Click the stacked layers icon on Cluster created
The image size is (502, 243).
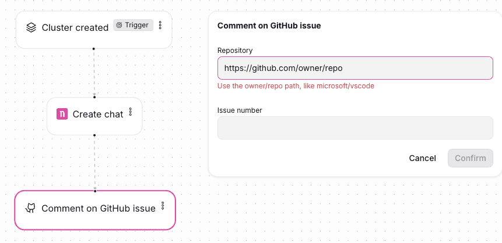pos(31,28)
